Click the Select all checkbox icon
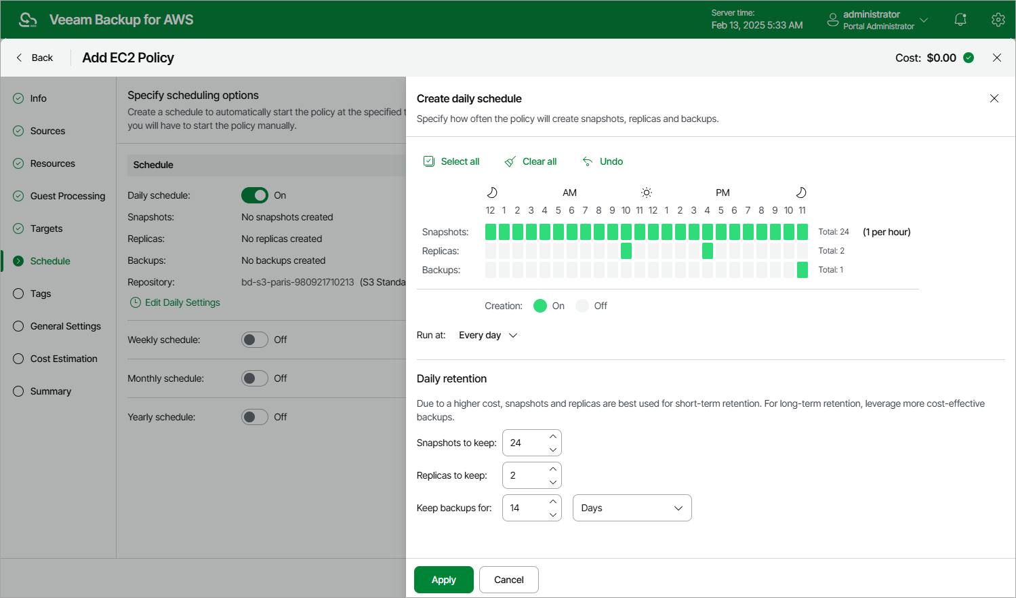Viewport: 1016px width, 598px height. point(429,161)
